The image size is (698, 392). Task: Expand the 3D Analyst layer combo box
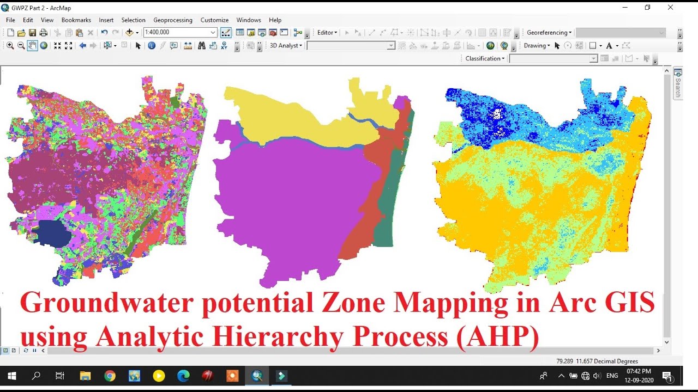point(391,46)
